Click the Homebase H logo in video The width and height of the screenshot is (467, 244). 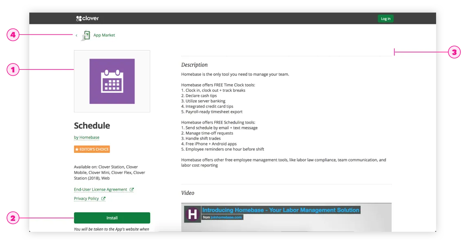(192, 214)
